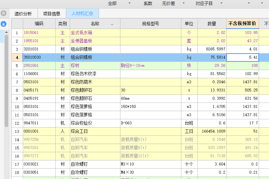The height and width of the screenshot is (179, 269).
Task: Click quantity cell 6.5186
Action: [212, 115]
